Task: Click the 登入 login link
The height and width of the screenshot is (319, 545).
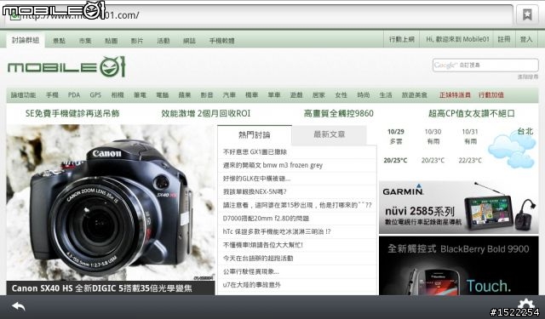Action: (x=526, y=39)
